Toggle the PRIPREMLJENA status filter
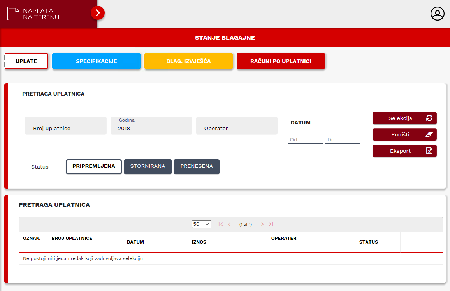 (x=94, y=166)
